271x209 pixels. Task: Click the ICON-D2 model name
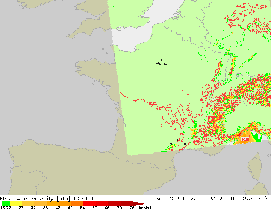[87, 199]
